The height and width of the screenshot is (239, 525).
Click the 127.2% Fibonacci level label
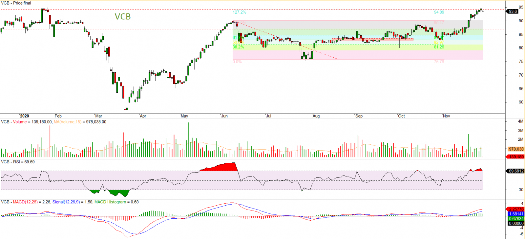[x=240, y=12]
